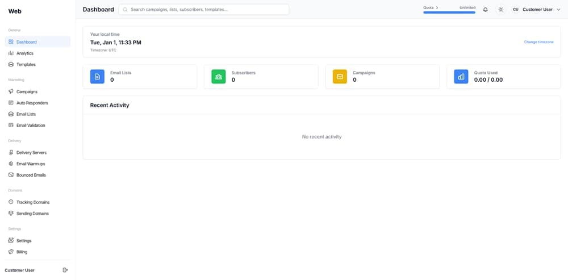Expand the Quota chevron in header

point(437,7)
